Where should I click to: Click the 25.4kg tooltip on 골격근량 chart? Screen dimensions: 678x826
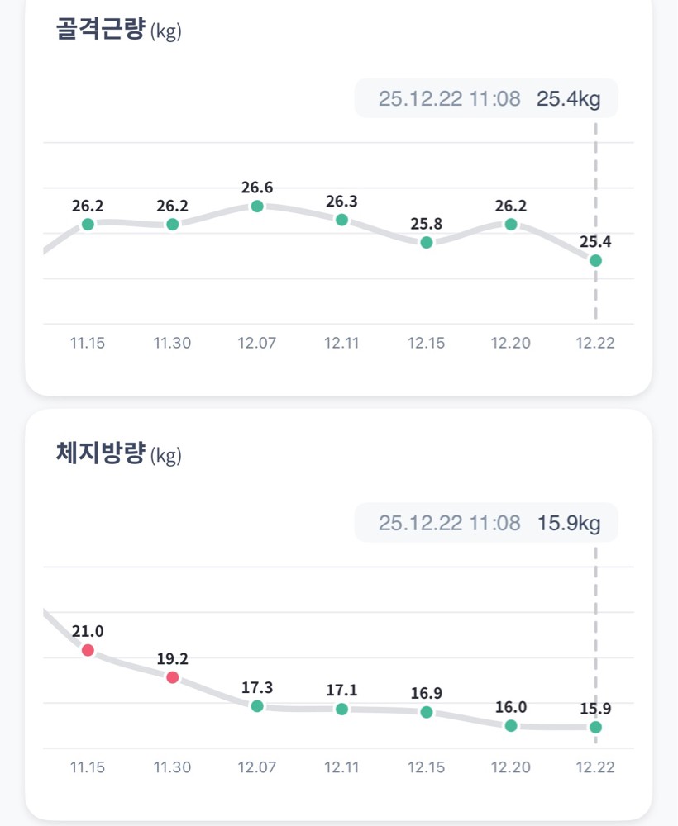click(486, 99)
